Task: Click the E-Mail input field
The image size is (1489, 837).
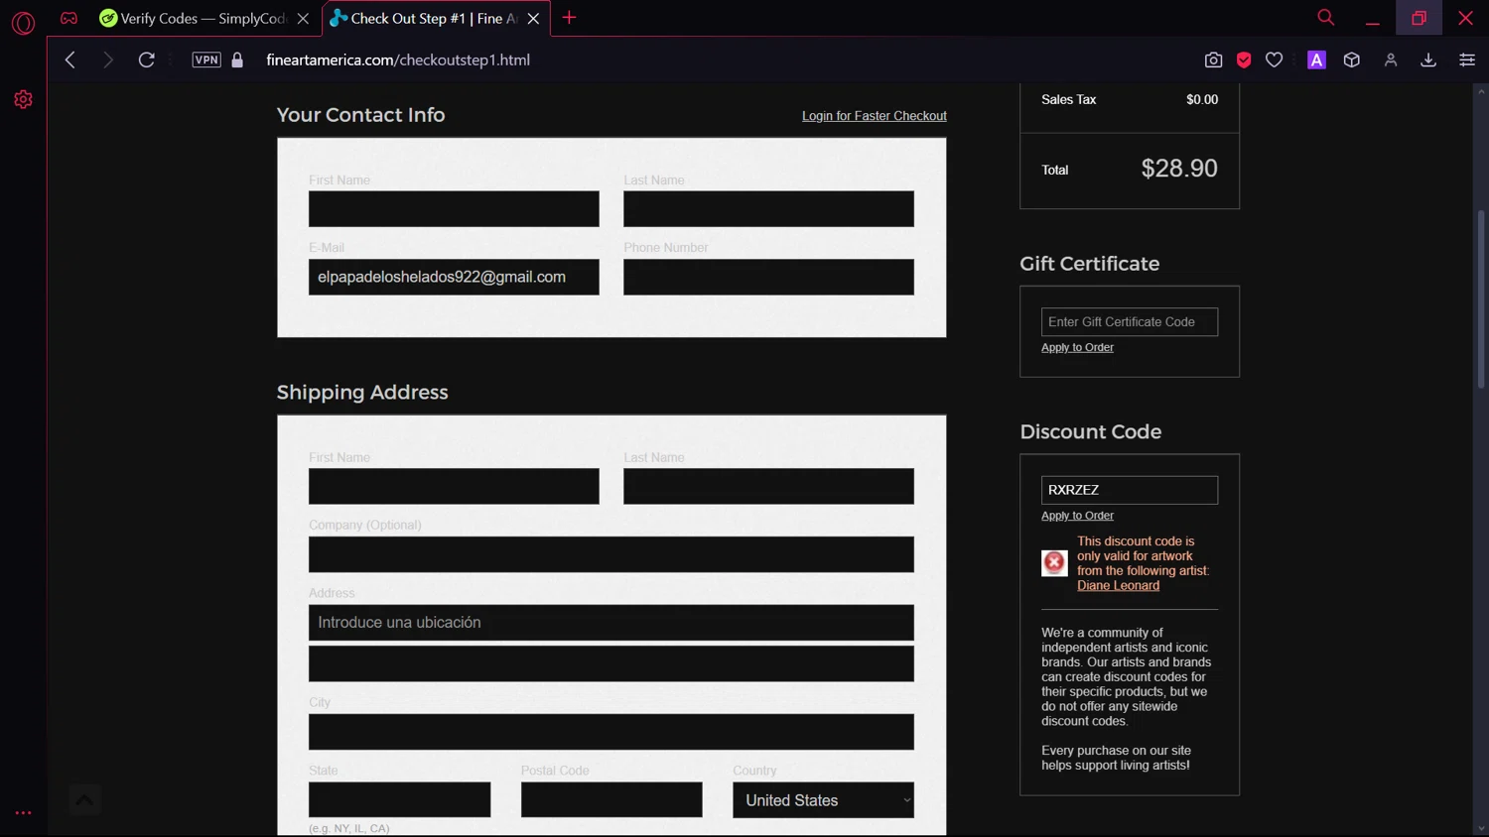Action: click(x=454, y=278)
